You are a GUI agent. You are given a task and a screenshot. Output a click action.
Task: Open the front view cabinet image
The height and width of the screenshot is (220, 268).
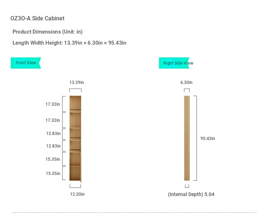pos(75,139)
